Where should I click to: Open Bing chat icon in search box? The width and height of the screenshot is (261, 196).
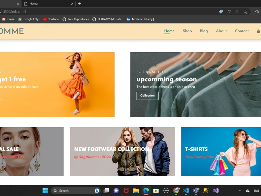tap(97, 191)
